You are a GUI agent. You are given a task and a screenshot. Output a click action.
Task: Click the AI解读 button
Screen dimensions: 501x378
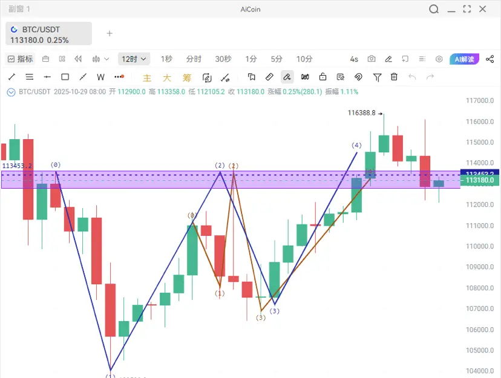[x=464, y=59]
